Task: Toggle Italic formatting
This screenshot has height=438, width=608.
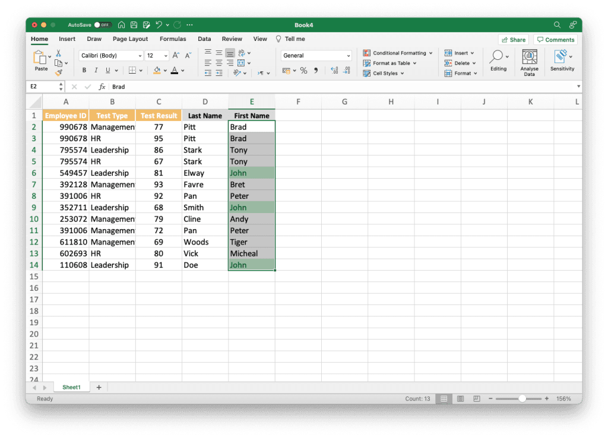Action: (96, 70)
